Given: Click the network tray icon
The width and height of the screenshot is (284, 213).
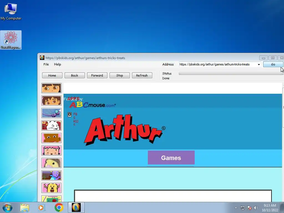Looking at the screenshot, I should (x=242, y=208).
